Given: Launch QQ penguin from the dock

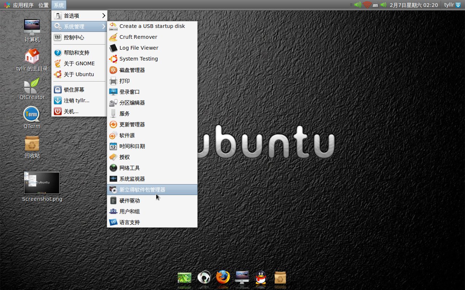Looking at the screenshot, I should pyautogui.click(x=260, y=278).
